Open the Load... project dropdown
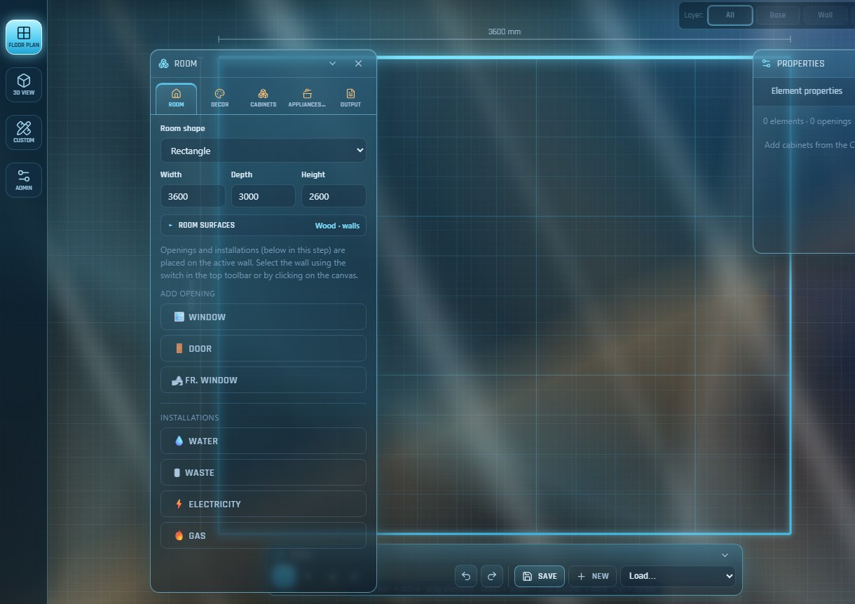 678,576
